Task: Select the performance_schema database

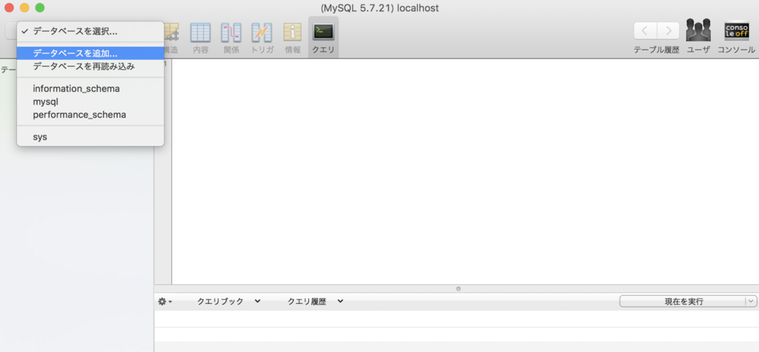Action: tap(90, 115)
